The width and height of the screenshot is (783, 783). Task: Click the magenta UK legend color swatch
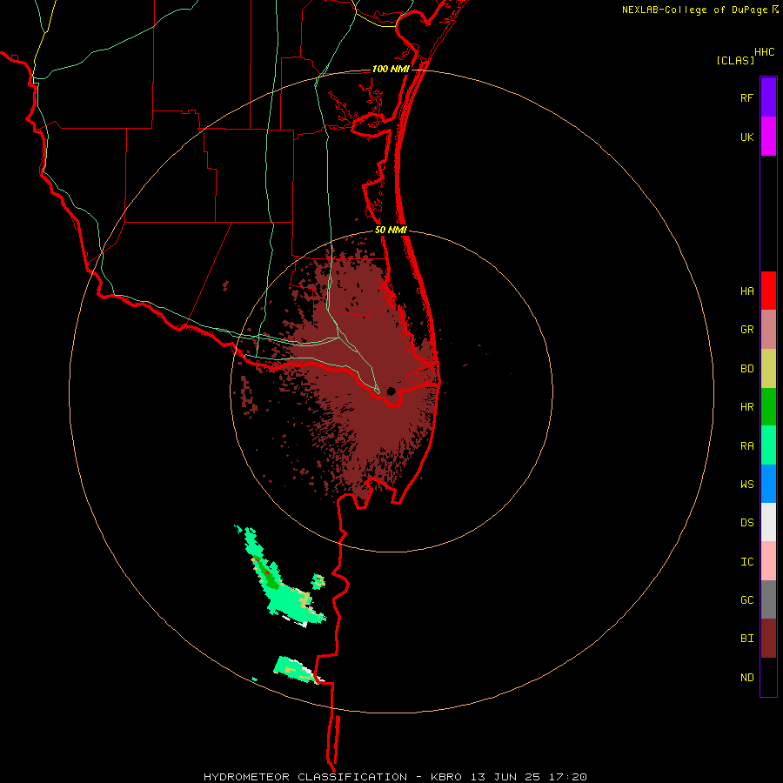[x=768, y=136]
